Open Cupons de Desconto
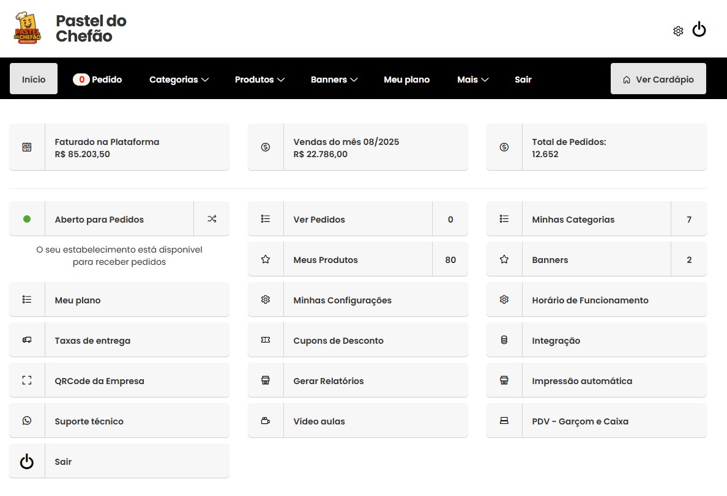 (x=337, y=339)
